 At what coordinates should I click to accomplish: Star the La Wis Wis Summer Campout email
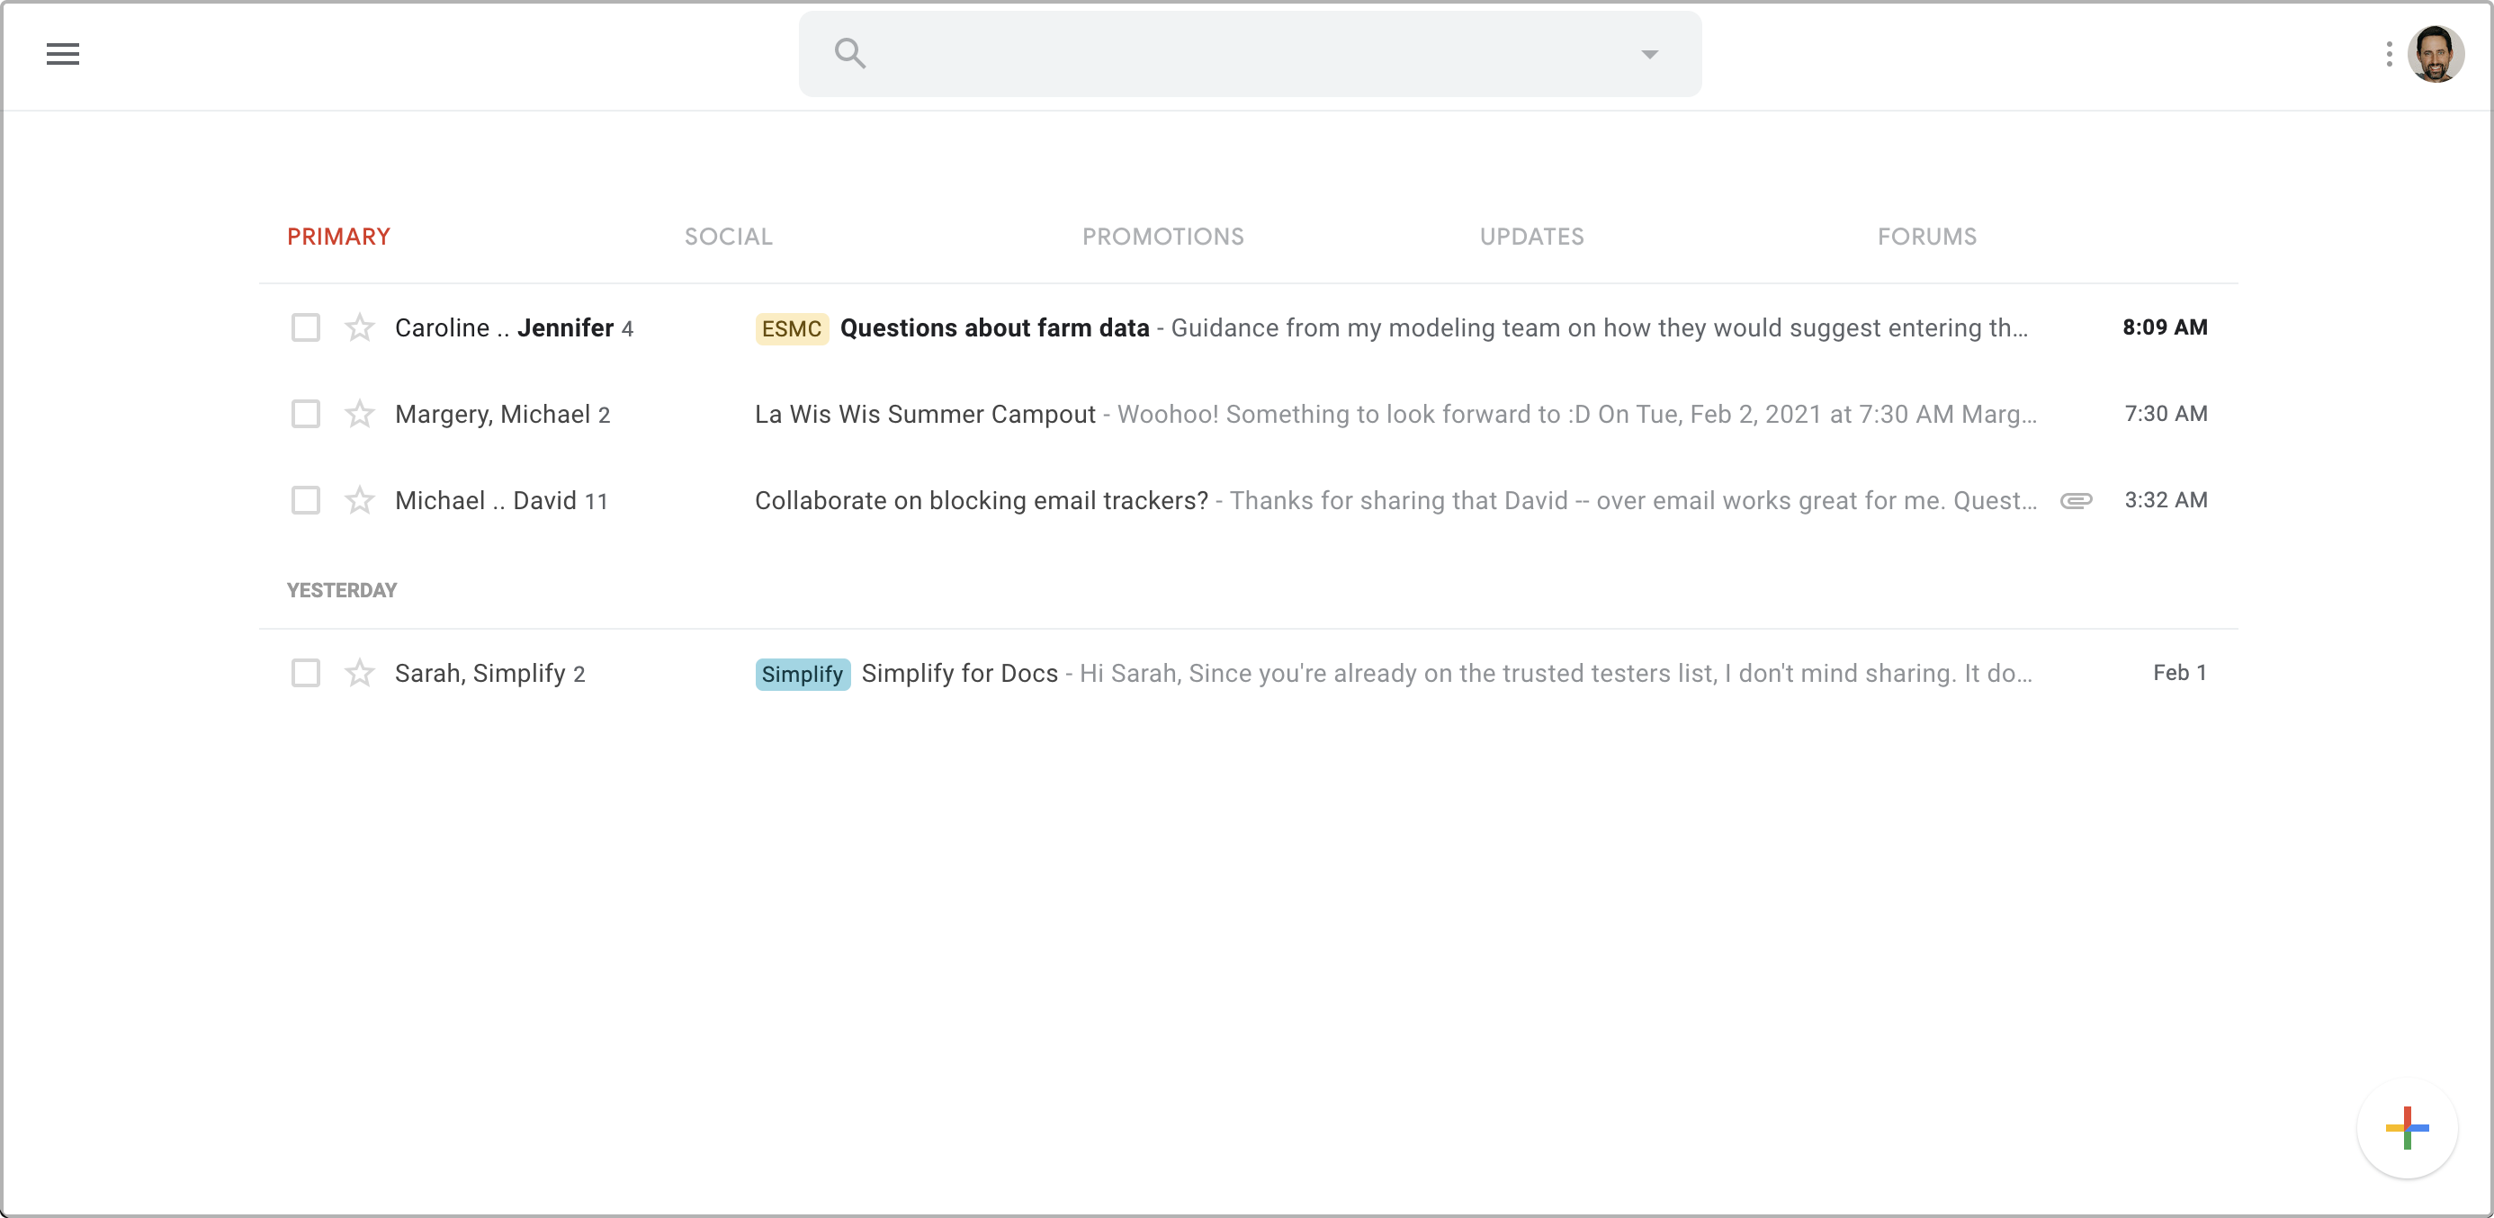pyautogui.click(x=359, y=414)
